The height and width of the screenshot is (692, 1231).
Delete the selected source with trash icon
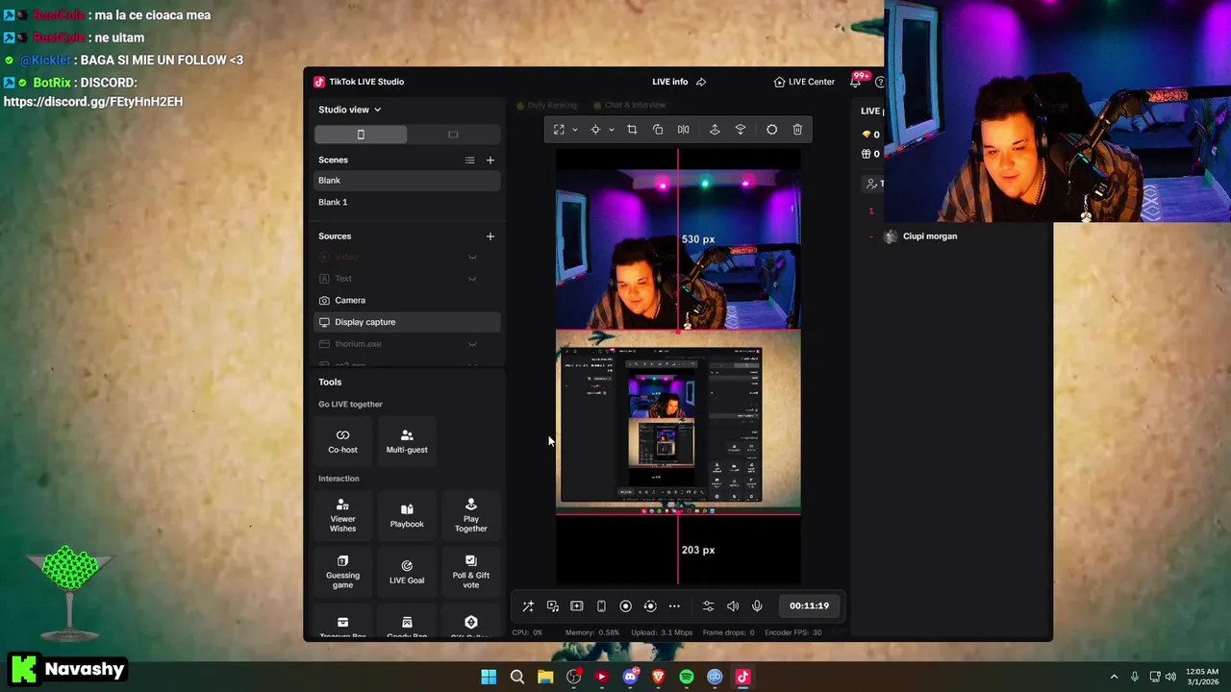click(x=797, y=130)
